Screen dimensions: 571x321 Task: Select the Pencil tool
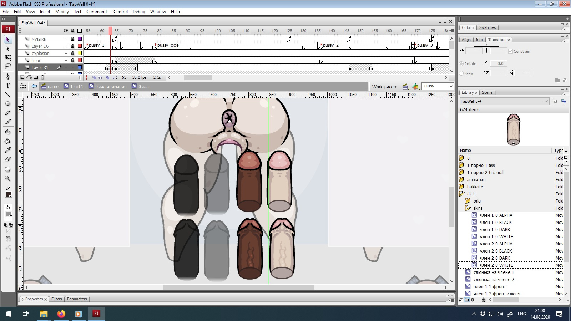pos(7,113)
